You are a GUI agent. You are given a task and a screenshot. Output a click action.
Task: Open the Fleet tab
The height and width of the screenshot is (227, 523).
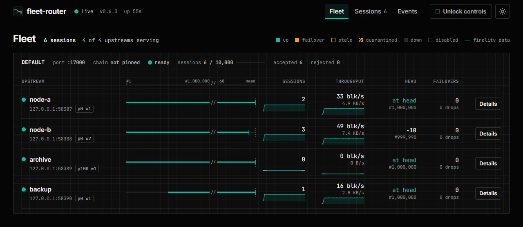point(337,11)
